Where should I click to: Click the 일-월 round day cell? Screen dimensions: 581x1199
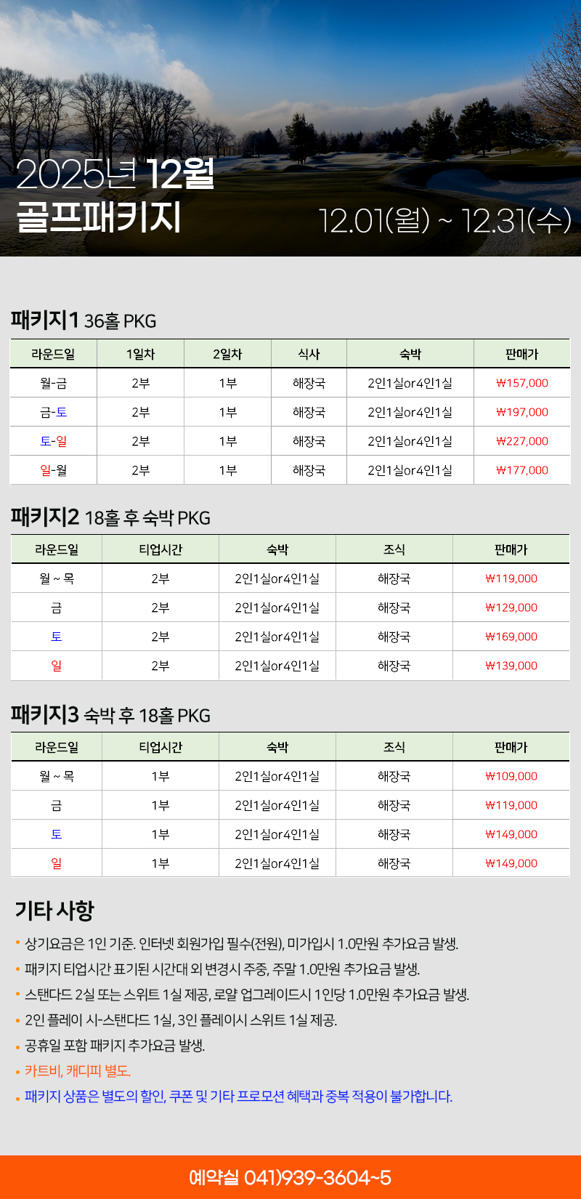53,470
